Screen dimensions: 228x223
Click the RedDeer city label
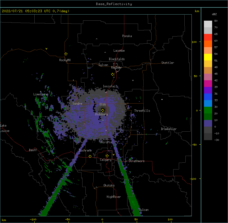[x=116, y=68]
